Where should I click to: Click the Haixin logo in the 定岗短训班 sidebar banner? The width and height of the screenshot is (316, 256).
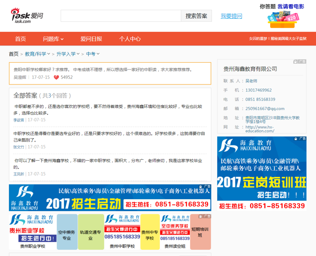(228, 146)
